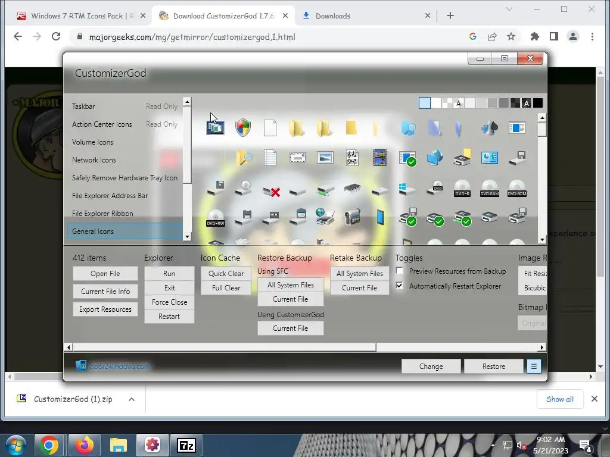
Task: Click Quick Clear under Icon Cache
Action: (x=226, y=274)
